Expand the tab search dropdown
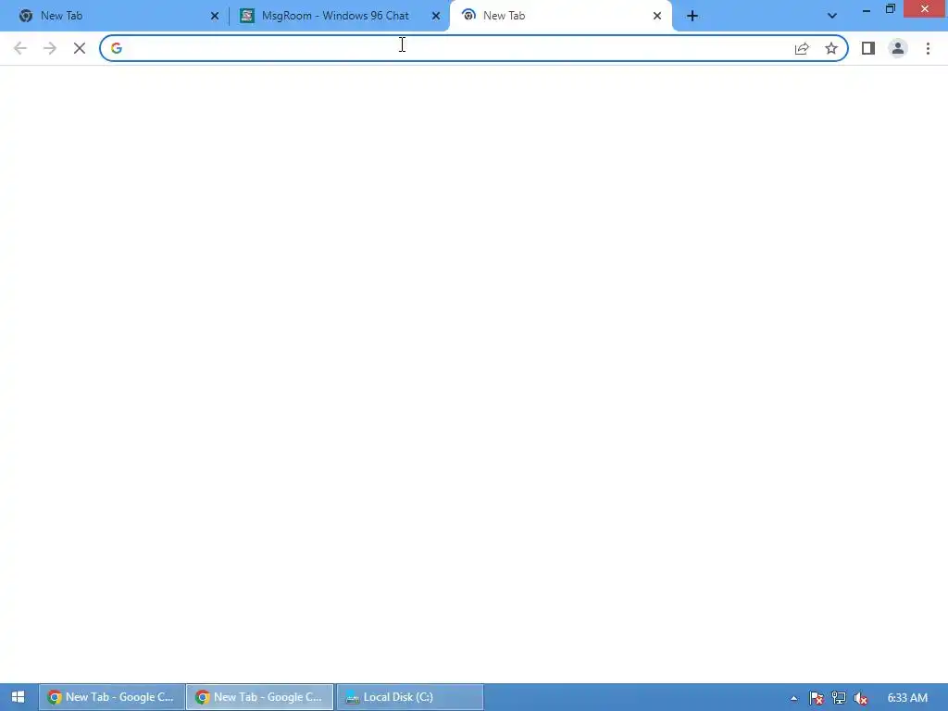Viewport: 948px width, 711px height. click(x=832, y=16)
